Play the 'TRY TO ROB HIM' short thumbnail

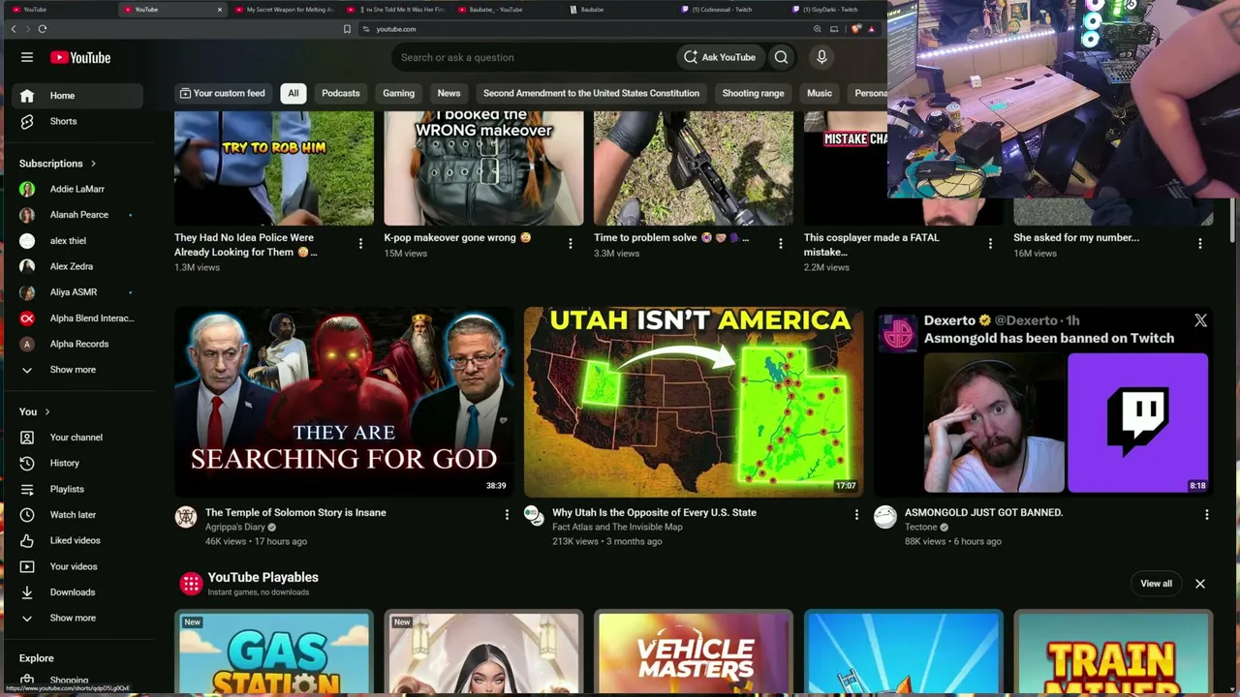[x=274, y=168]
